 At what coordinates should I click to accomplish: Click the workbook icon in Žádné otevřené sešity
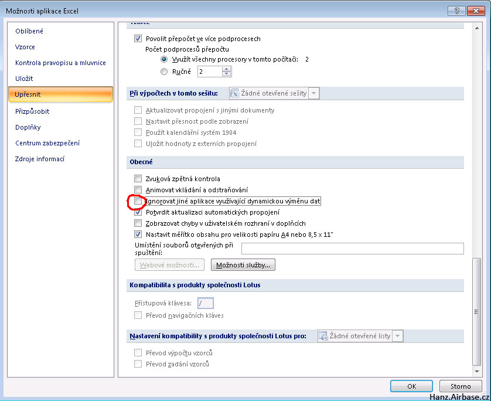pos(234,93)
